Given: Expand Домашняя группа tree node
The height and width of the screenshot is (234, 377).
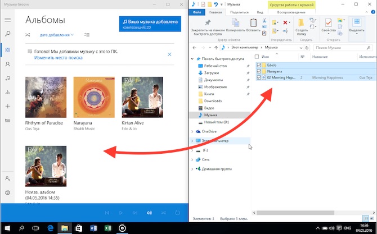Looking at the screenshot, I should point(192,169).
